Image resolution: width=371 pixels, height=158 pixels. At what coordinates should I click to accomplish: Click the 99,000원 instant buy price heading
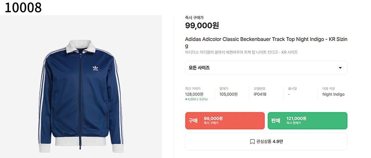202,25
